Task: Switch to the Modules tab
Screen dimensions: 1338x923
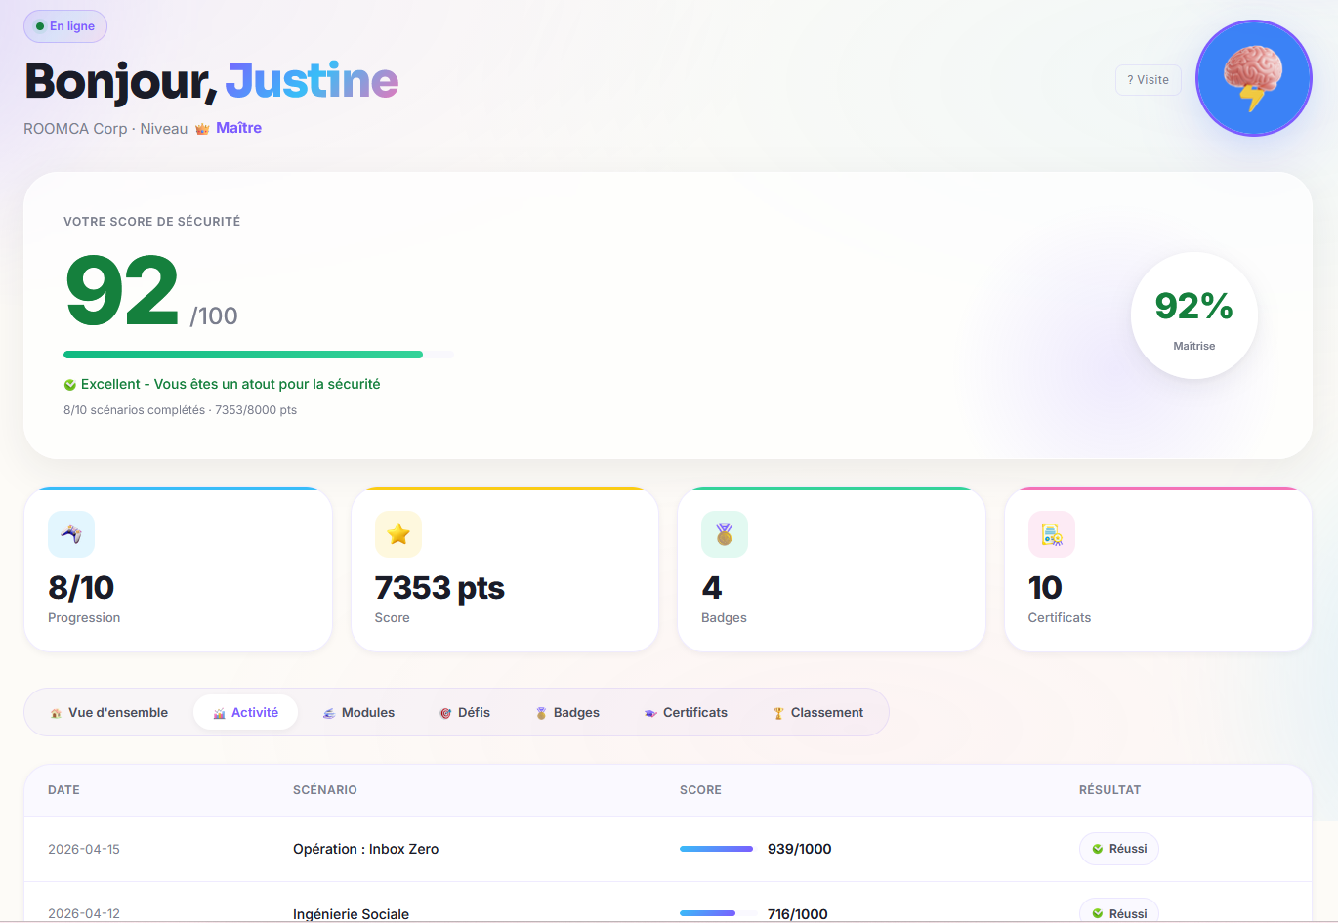Action: (x=358, y=713)
